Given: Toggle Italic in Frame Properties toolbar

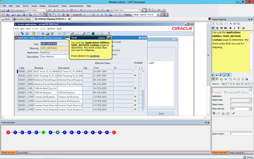Looking at the screenshot, I should pos(235,28).
